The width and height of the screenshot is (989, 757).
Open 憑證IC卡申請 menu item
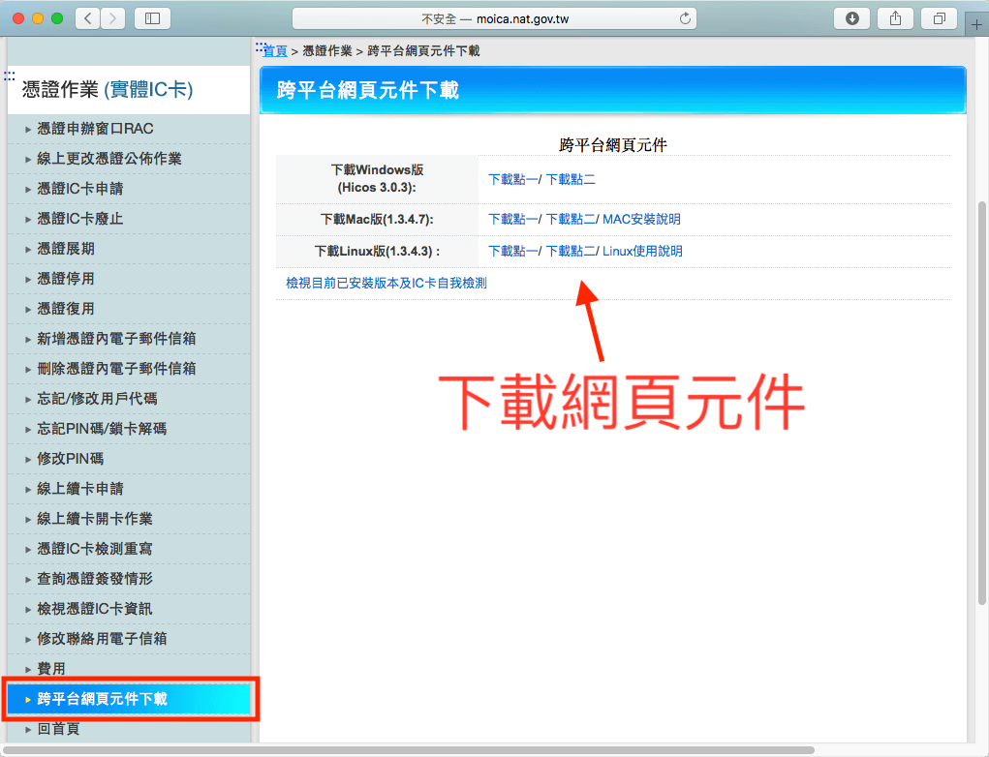(79, 189)
